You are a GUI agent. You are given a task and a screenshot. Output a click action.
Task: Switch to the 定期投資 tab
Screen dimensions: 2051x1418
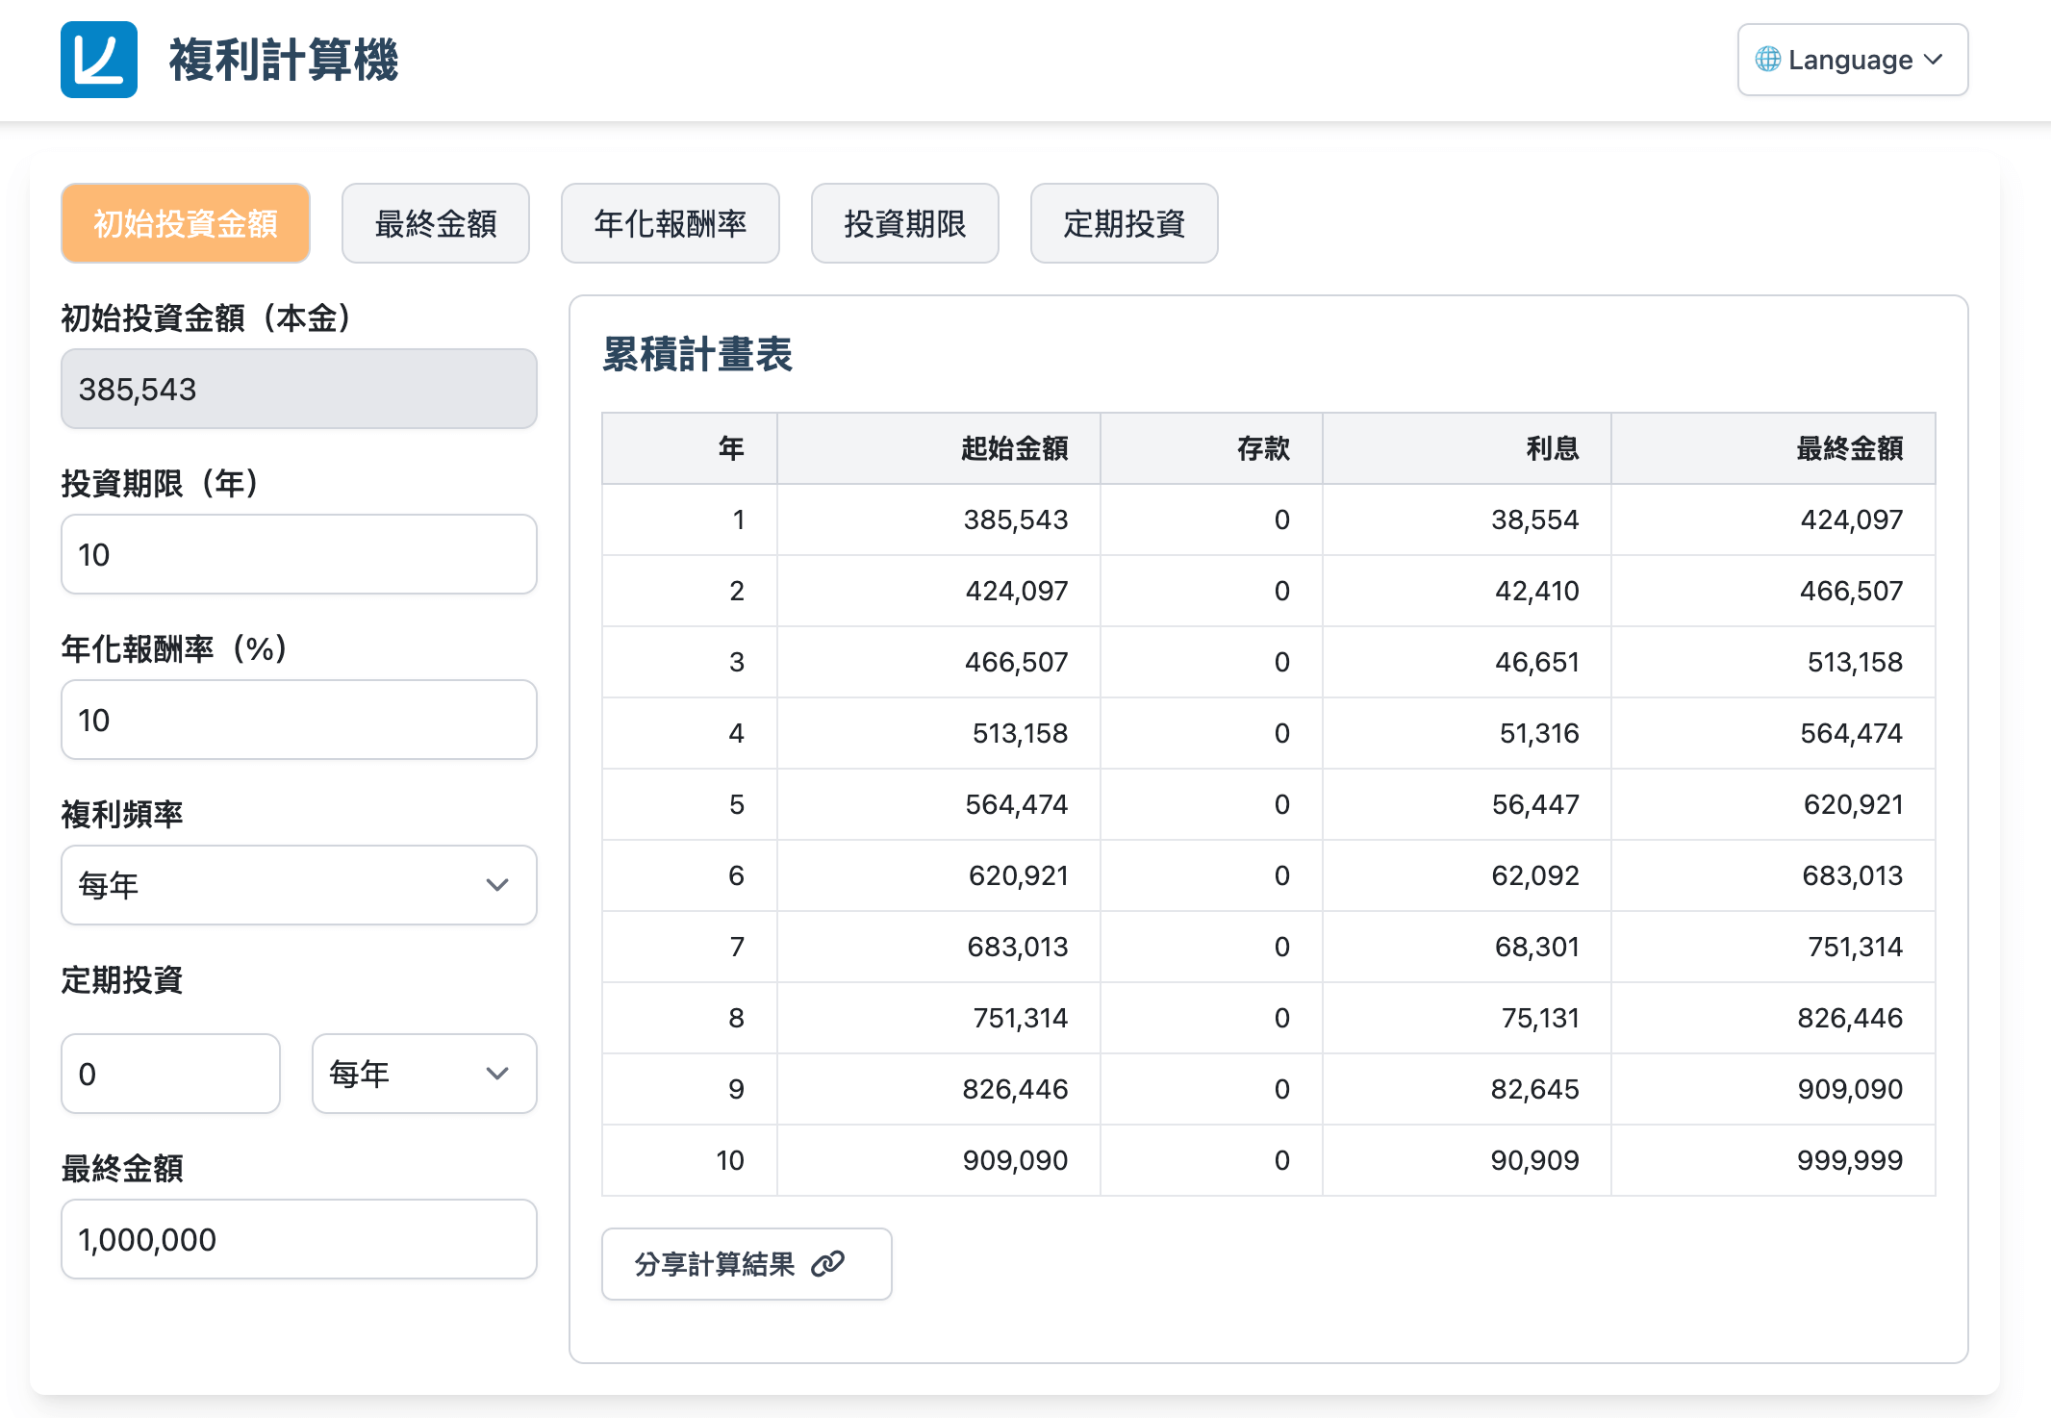(1124, 223)
